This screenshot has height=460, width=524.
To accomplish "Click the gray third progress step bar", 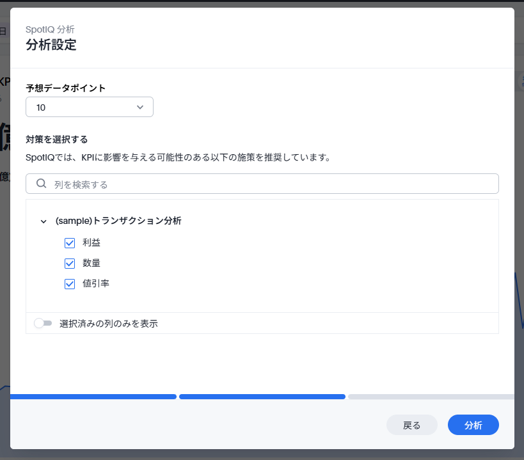I will pyautogui.click(x=431, y=397).
